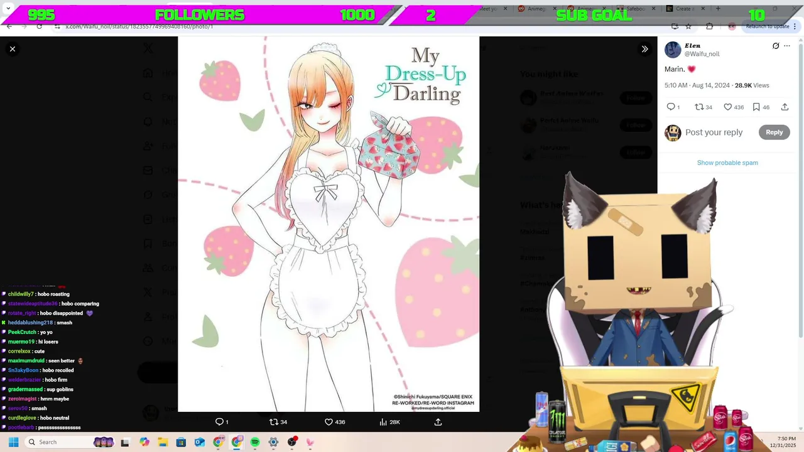Click the gray Reply button
The image size is (804, 452).
tap(774, 132)
